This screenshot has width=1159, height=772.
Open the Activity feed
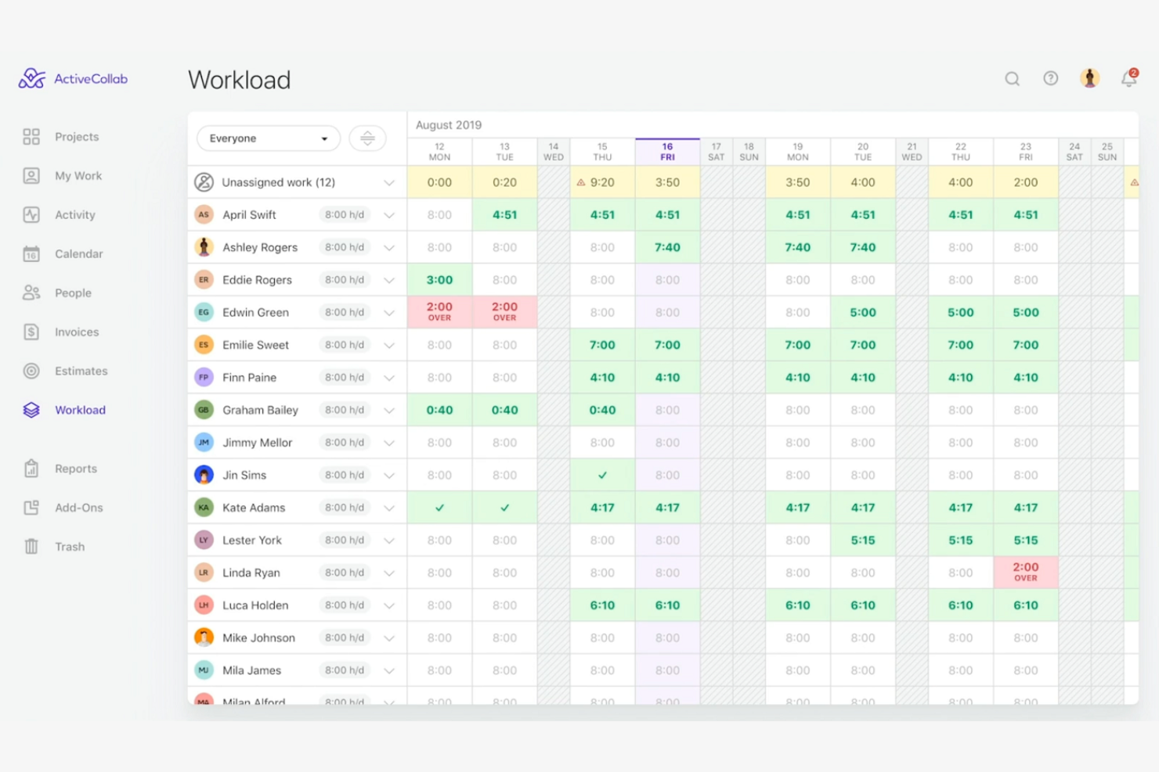click(x=74, y=214)
